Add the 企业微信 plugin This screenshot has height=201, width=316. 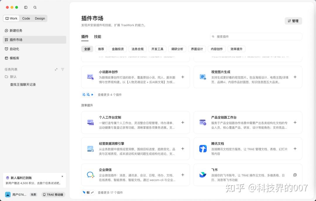coord(183,175)
